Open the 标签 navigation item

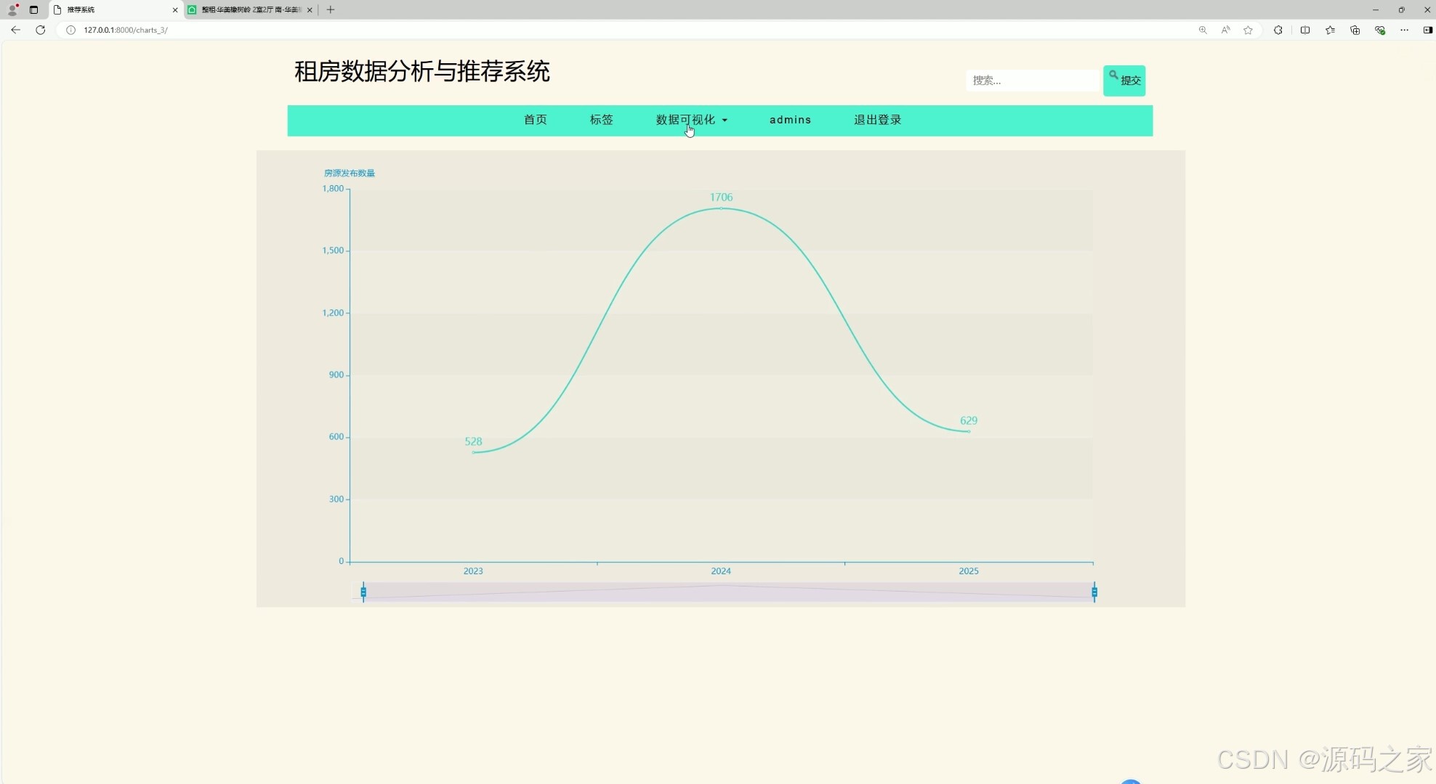click(x=601, y=120)
